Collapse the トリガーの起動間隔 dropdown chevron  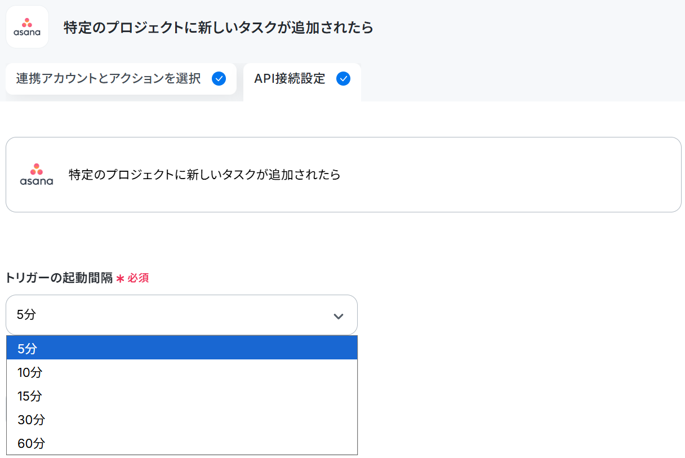pos(339,316)
